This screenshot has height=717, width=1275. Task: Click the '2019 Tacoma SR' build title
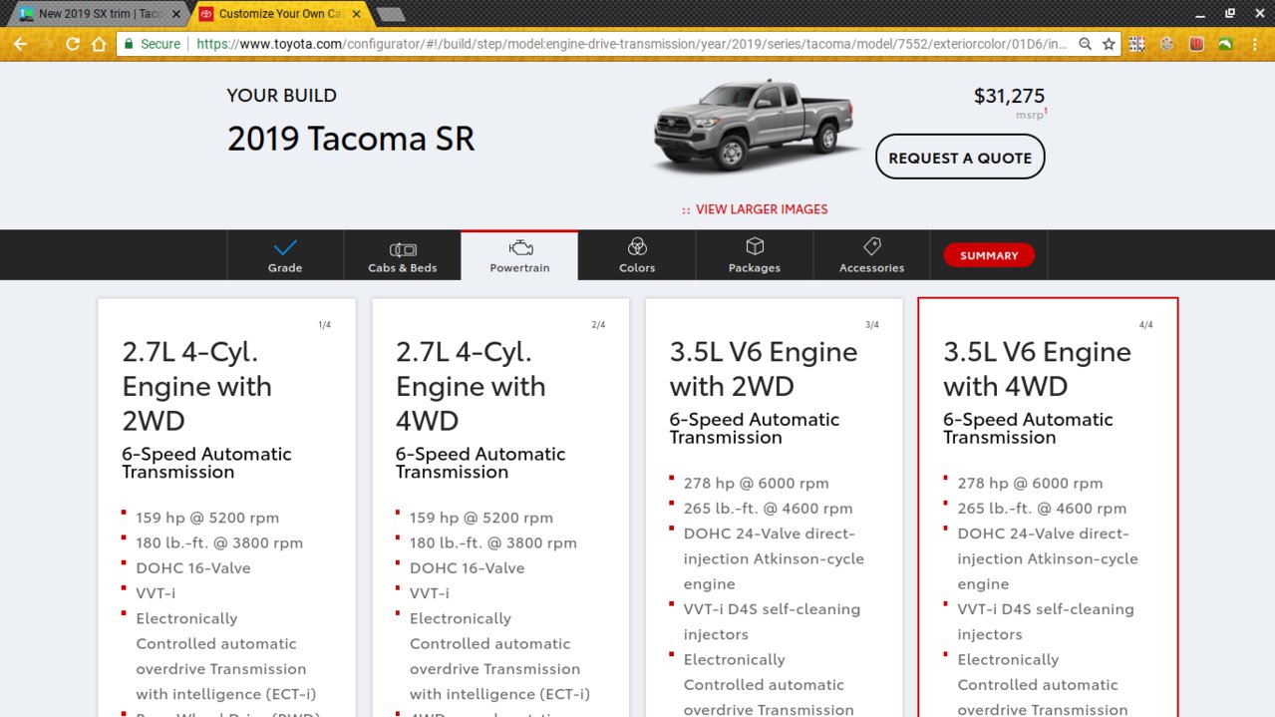[351, 139]
